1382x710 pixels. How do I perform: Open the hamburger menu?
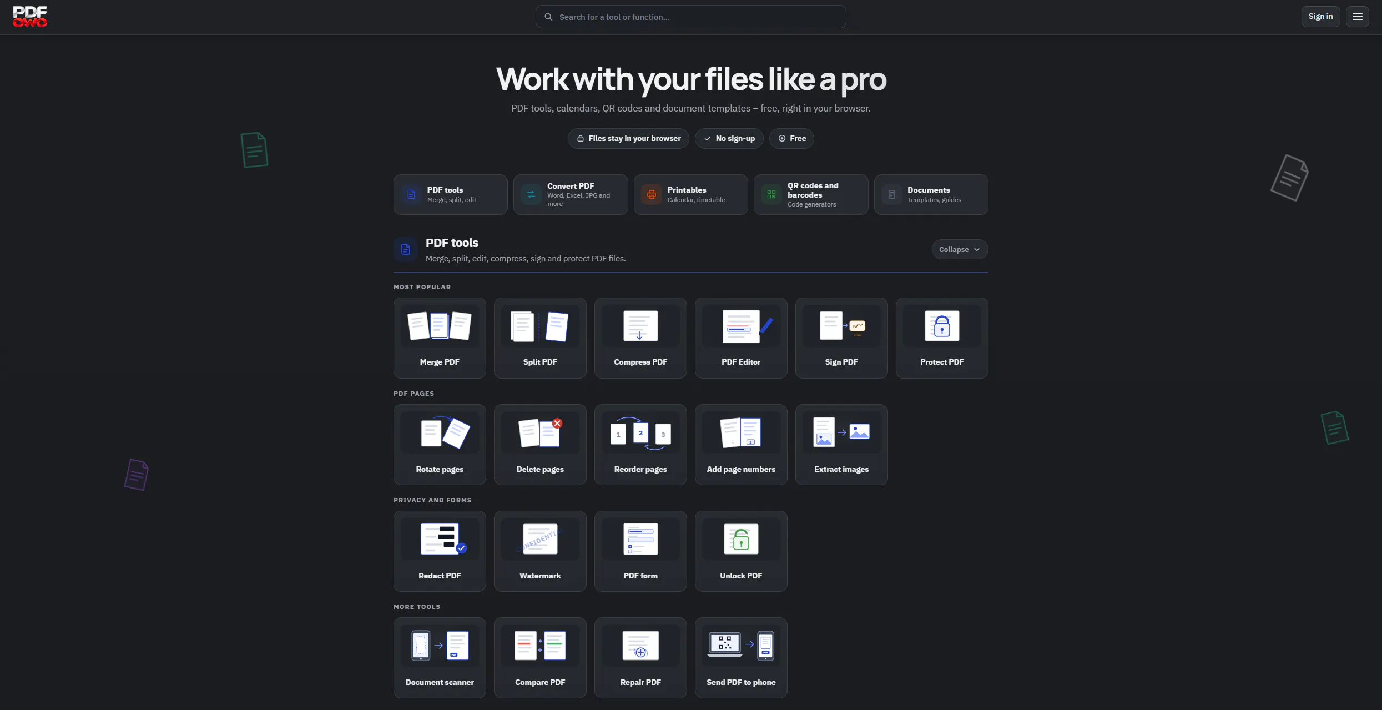coord(1357,17)
